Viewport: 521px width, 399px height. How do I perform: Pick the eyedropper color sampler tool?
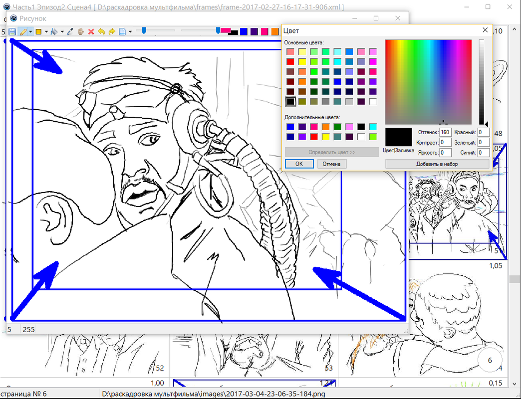pyautogui.click(x=70, y=31)
